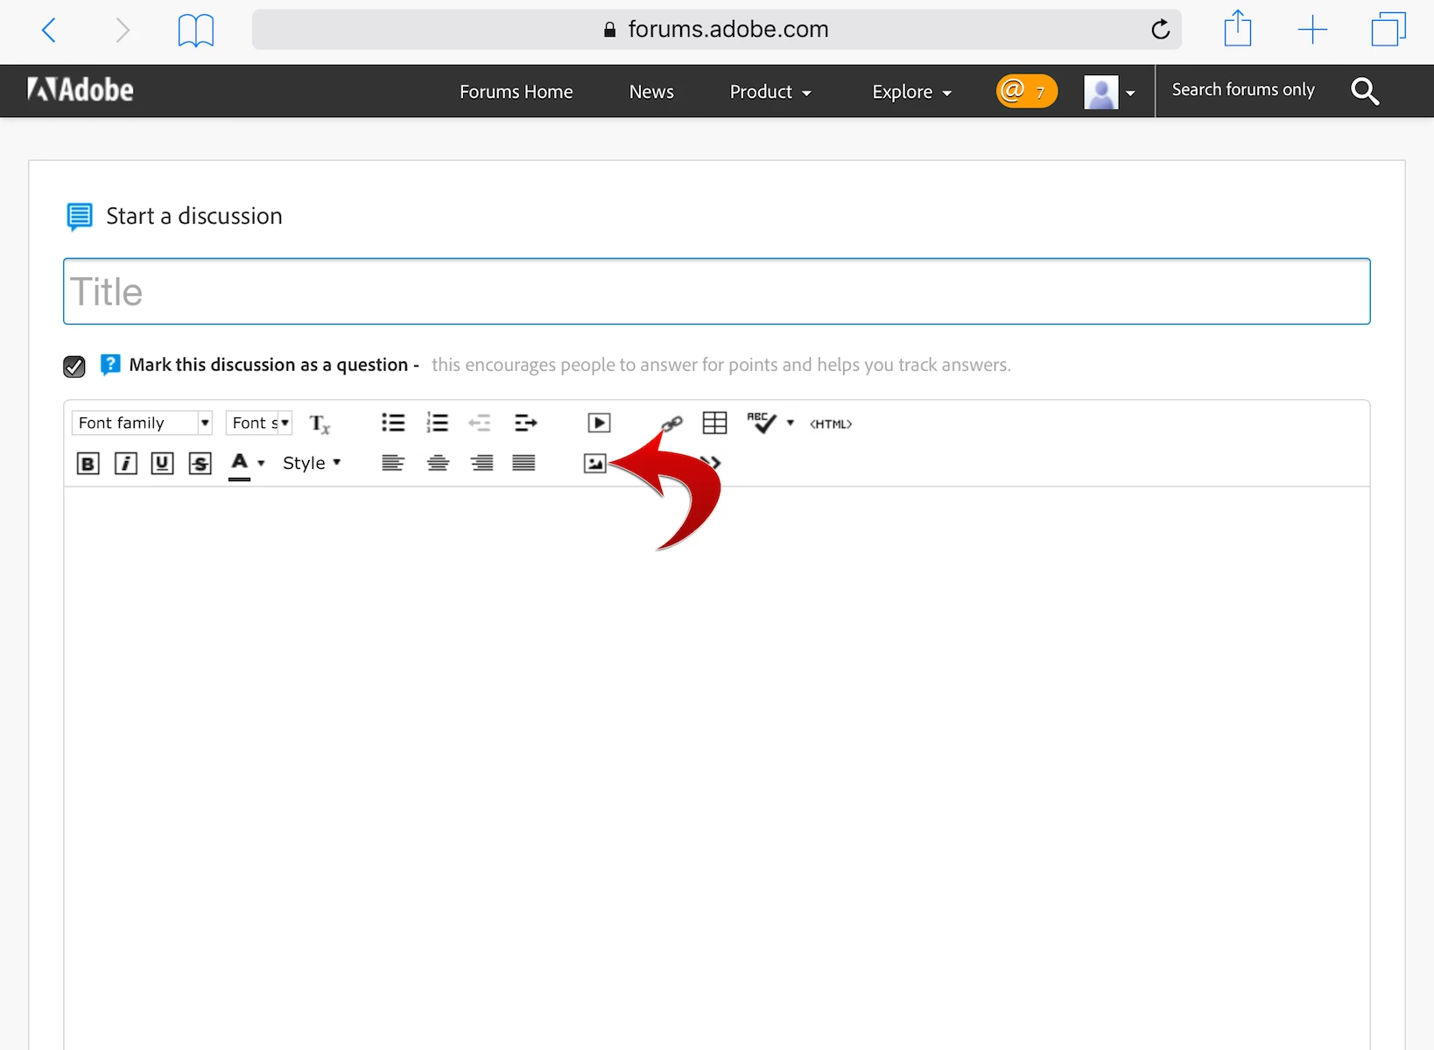Uncheck Mark this discussion as a question

coord(74,367)
